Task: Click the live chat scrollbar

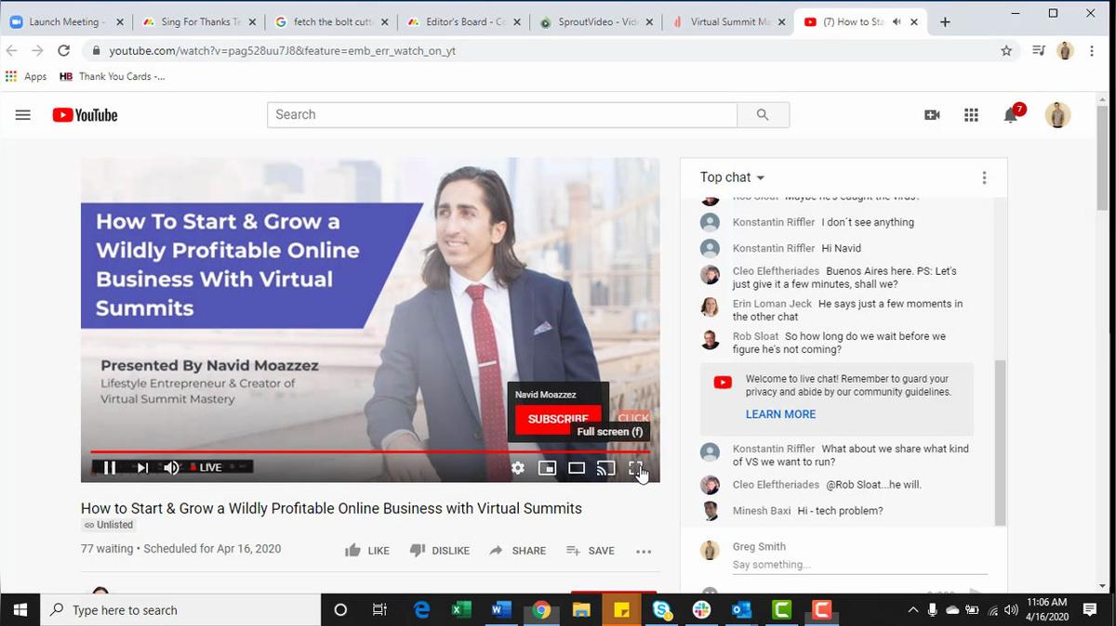Action: tap(1000, 443)
